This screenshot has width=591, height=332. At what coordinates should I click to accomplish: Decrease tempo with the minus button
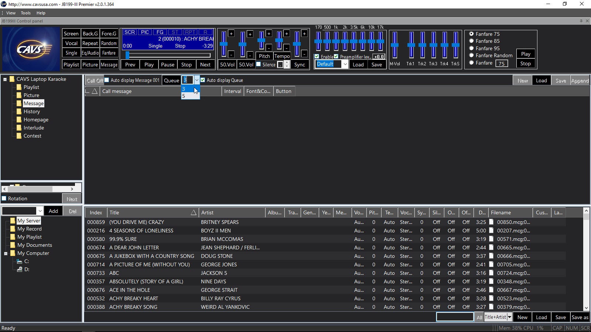pos(287,48)
